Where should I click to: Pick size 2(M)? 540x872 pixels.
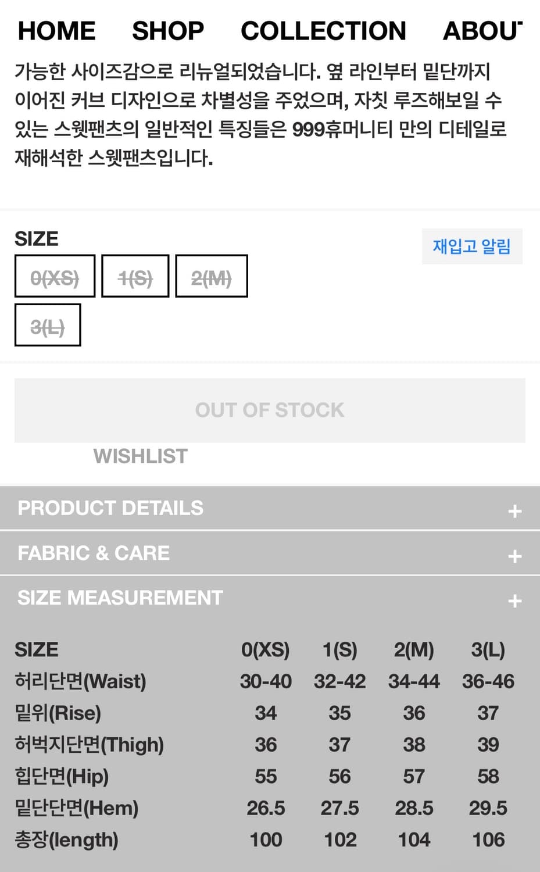(x=212, y=276)
